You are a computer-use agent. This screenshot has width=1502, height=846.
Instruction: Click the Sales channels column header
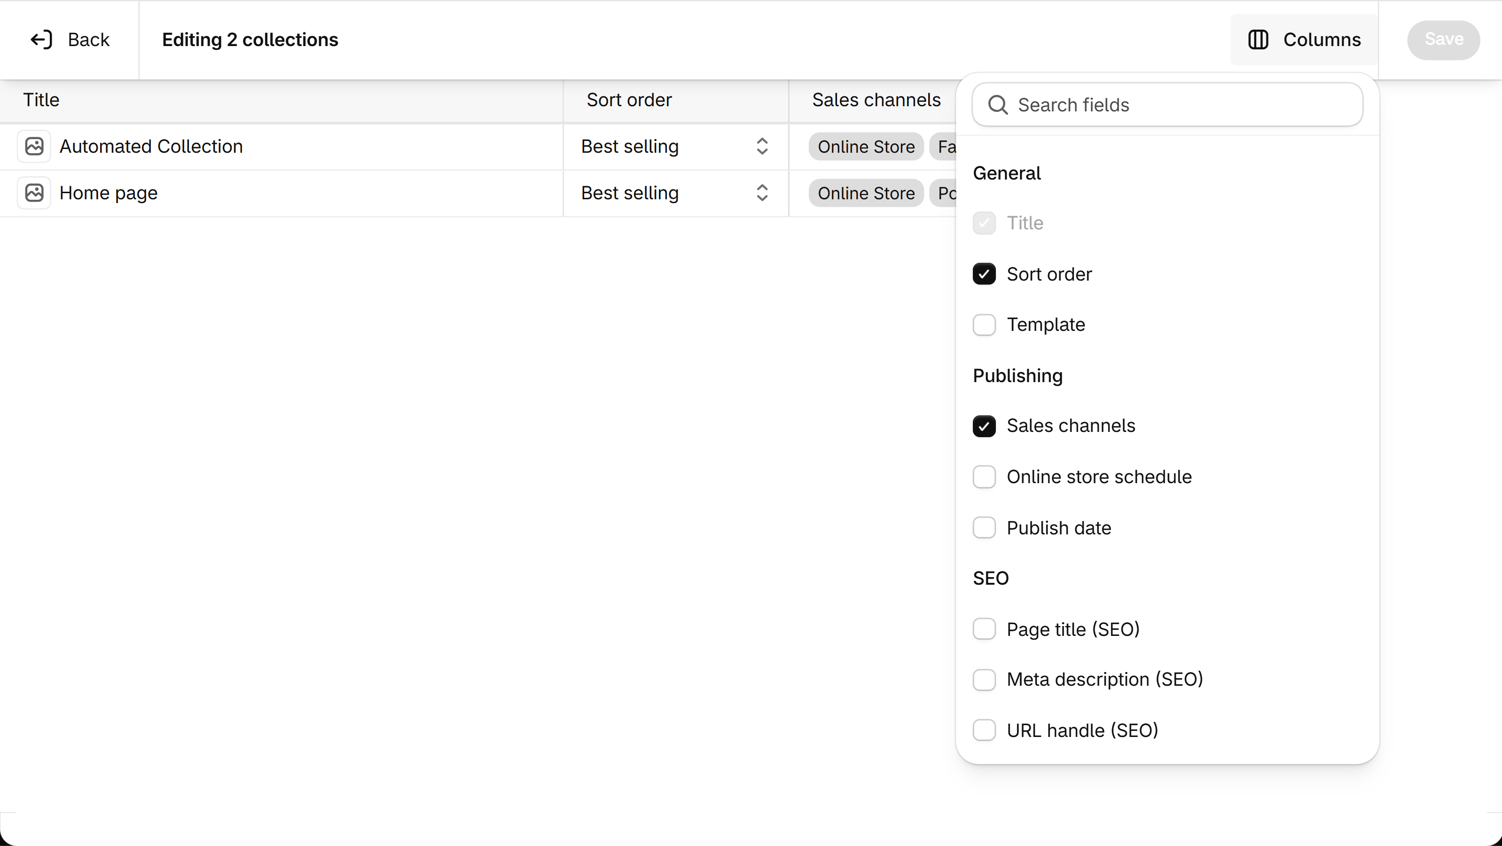pyautogui.click(x=876, y=100)
